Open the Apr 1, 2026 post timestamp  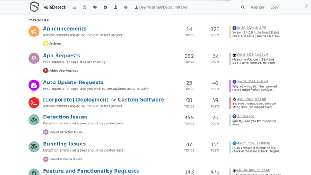click(252, 99)
